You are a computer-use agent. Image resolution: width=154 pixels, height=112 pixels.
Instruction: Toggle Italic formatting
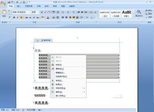pos(18,17)
